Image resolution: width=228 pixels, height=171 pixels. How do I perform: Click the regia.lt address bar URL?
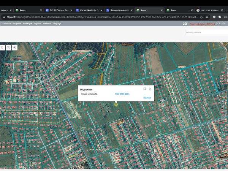[x=102, y=17]
